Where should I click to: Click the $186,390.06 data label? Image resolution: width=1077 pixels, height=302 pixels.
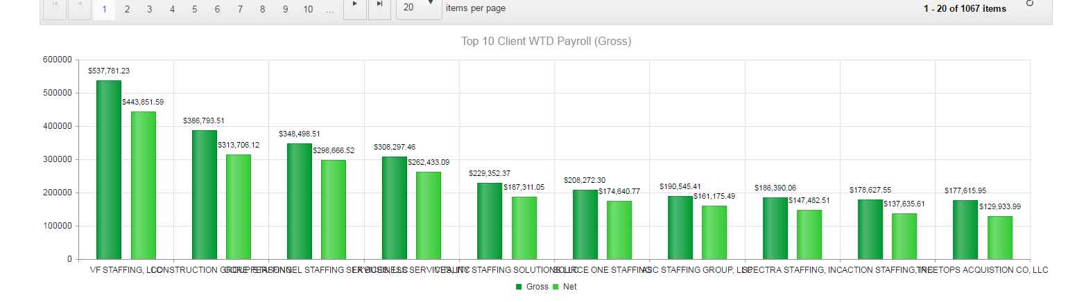pyautogui.click(x=775, y=188)
